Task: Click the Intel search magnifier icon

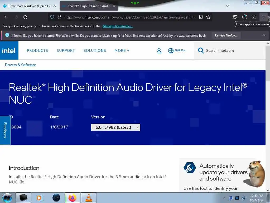Action: 201,50
